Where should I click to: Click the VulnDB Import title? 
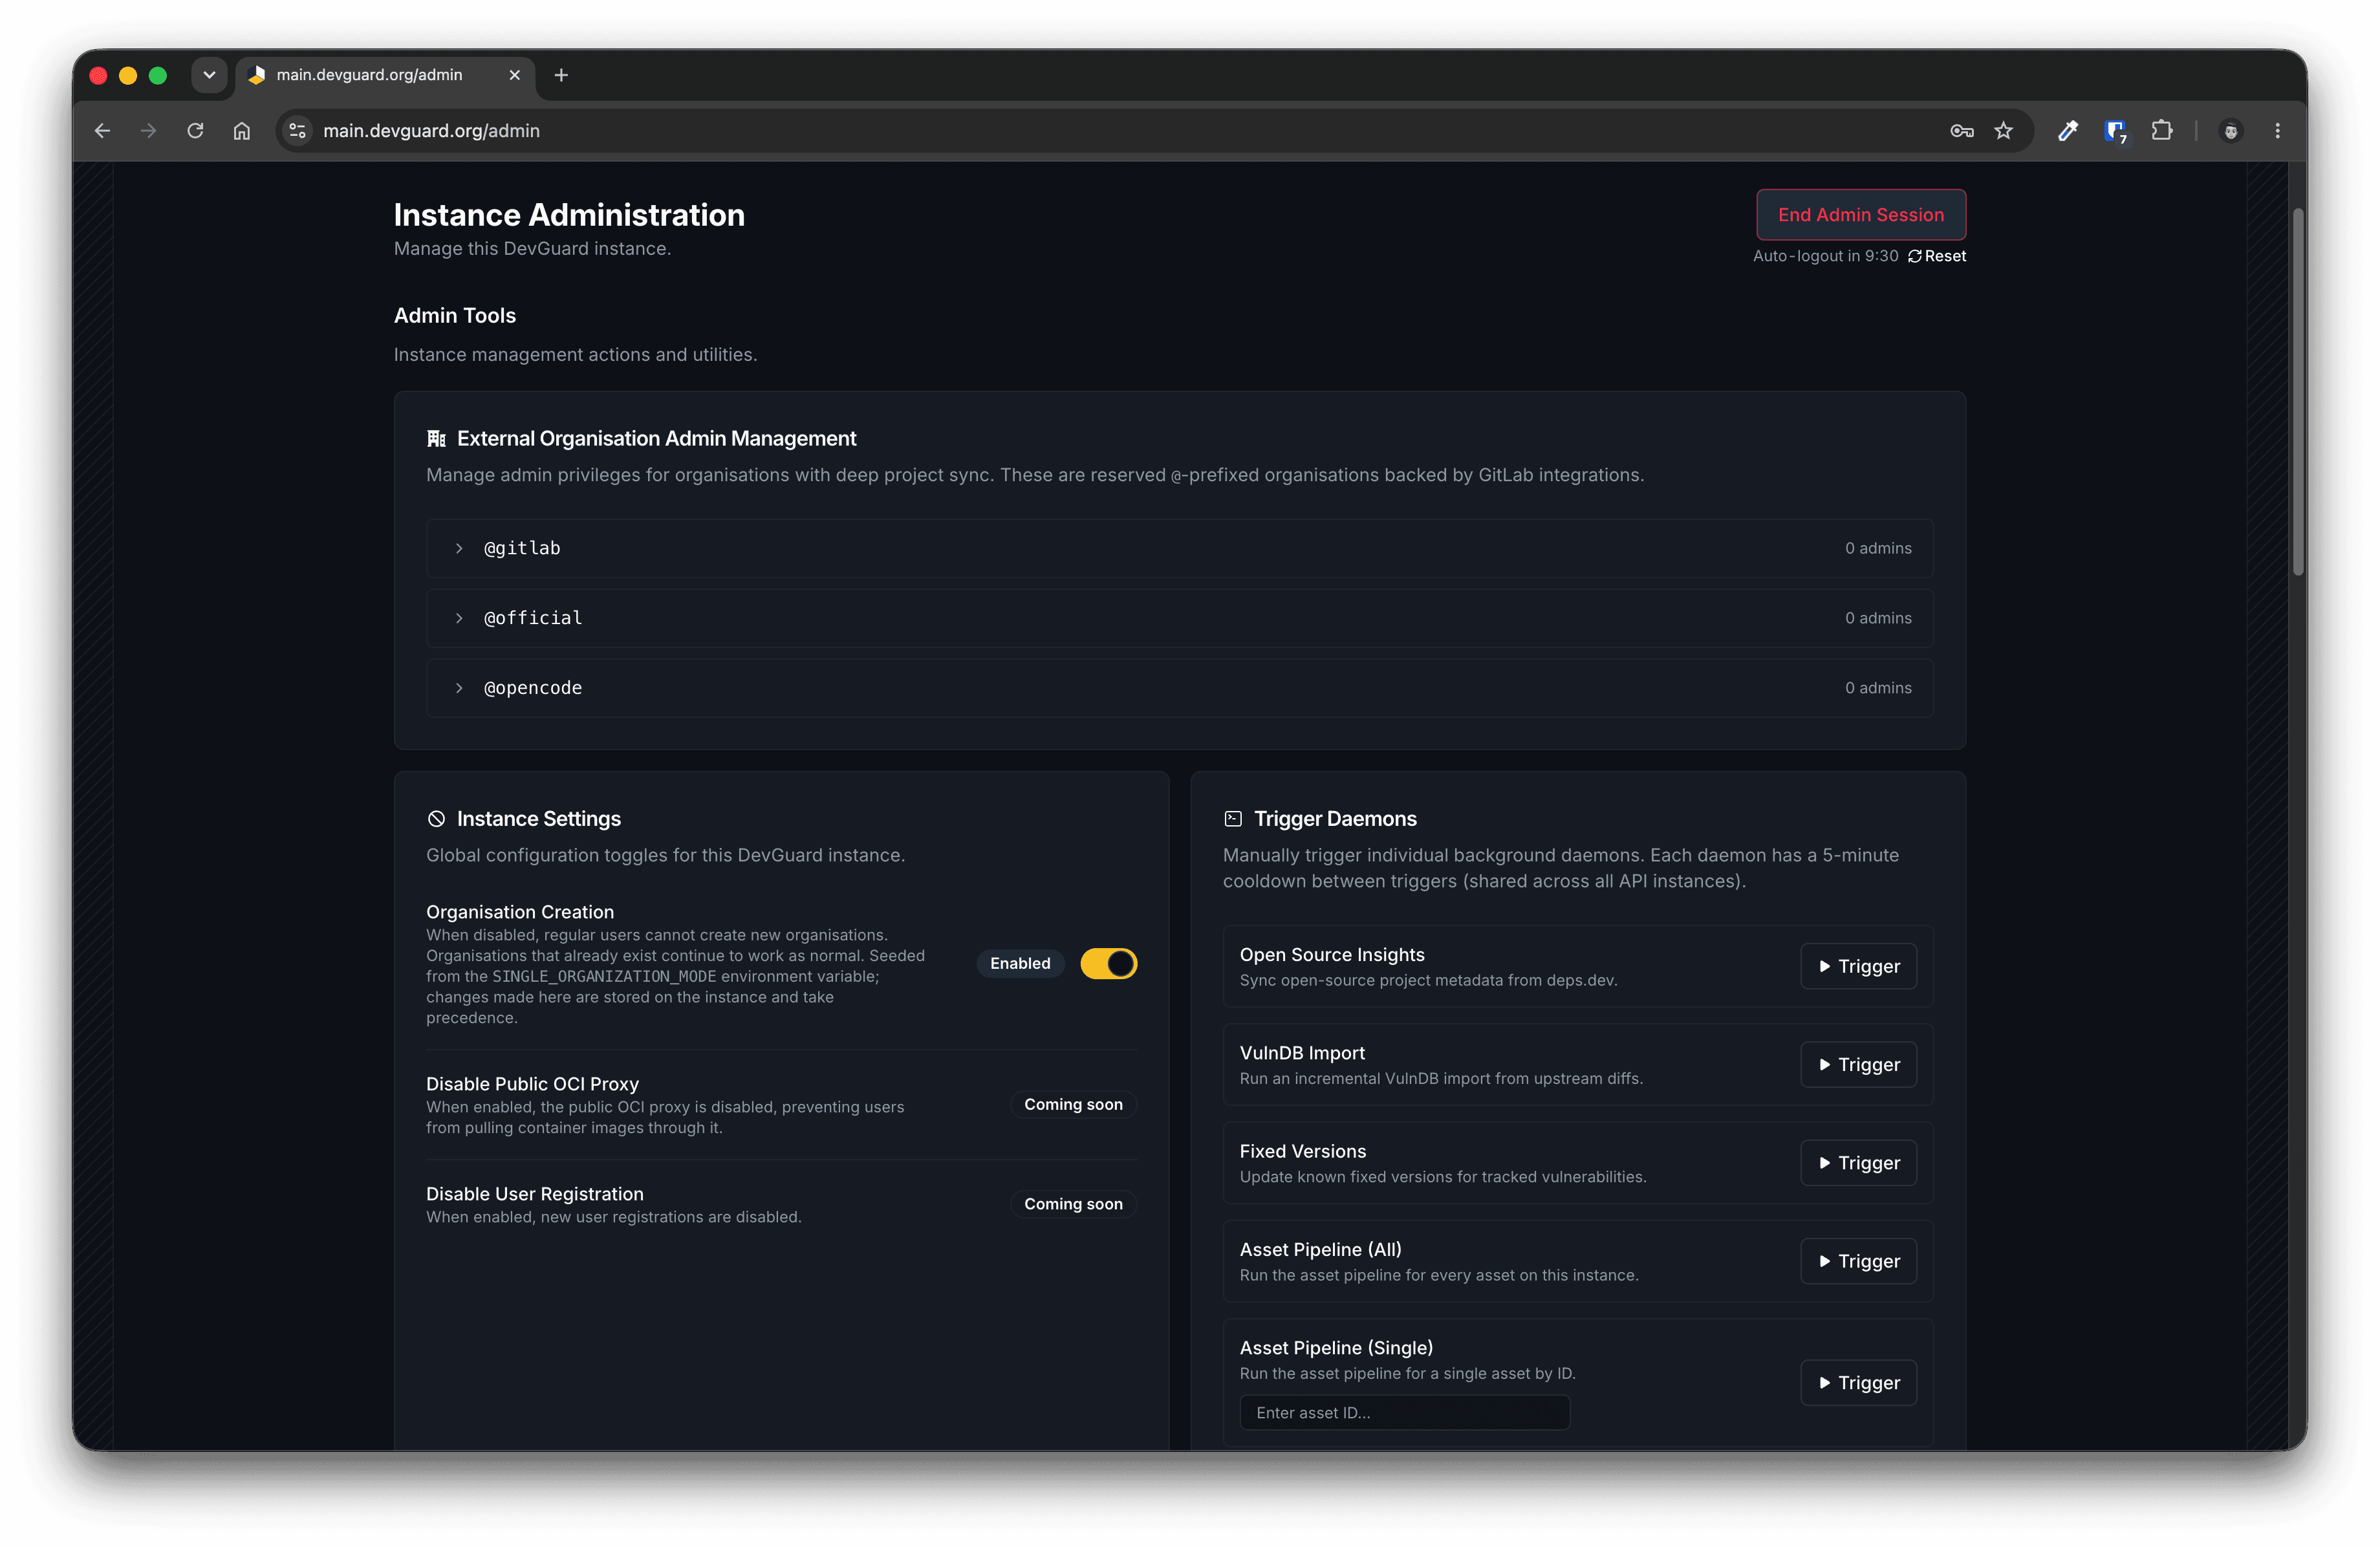[x=1302, y=1053]
